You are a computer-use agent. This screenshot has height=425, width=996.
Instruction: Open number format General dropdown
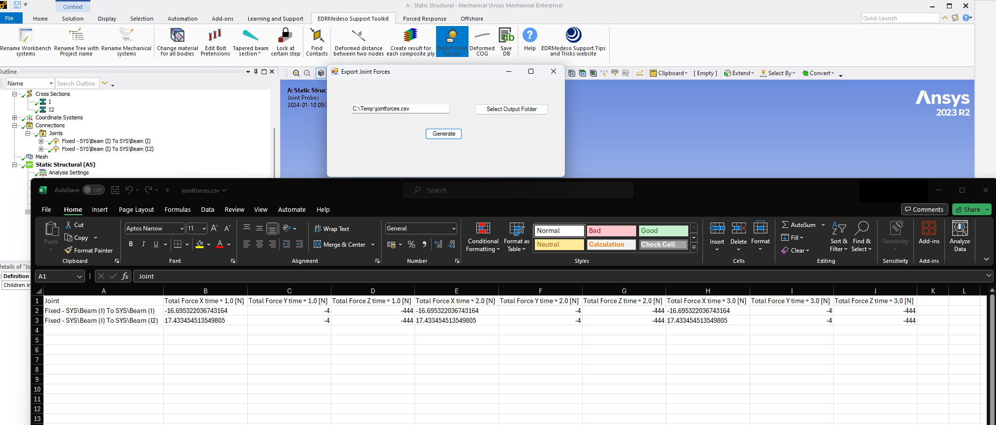click(454, 228)
